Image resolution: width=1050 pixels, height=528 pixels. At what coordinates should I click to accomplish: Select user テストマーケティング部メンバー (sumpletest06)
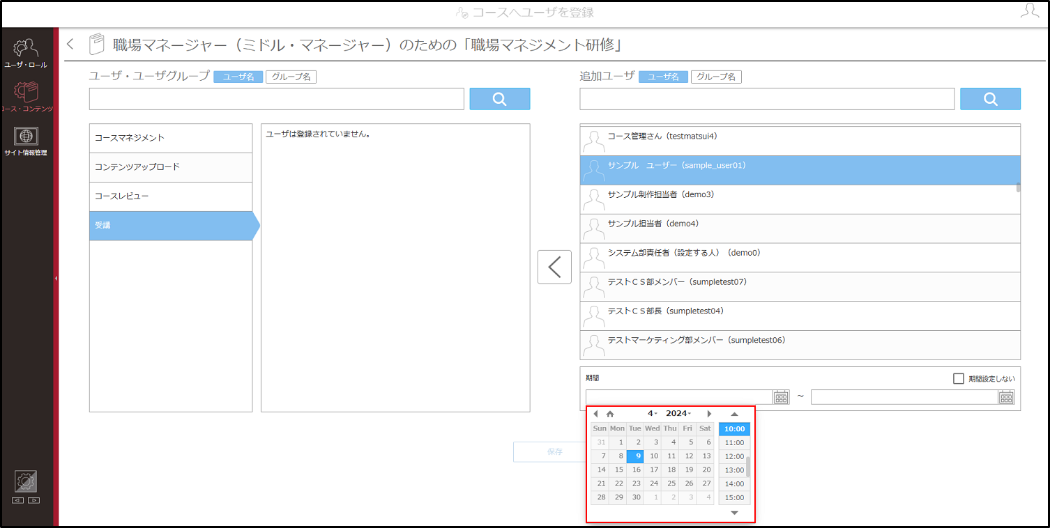tap(800, 345)
